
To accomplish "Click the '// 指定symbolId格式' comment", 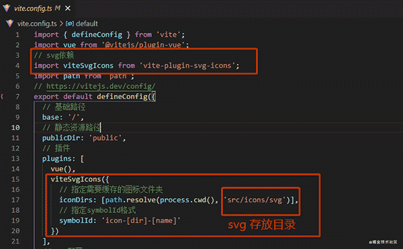I will 97,210.
